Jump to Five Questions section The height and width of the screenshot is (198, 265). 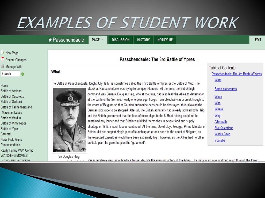(x=224, y=128)
